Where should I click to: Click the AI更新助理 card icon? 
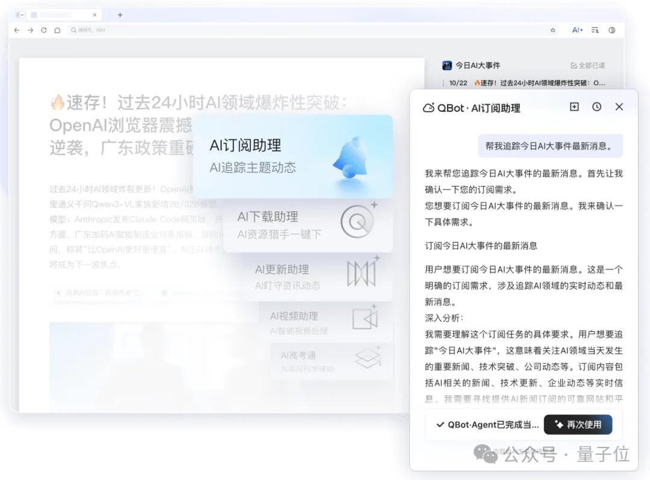point(363,273)
